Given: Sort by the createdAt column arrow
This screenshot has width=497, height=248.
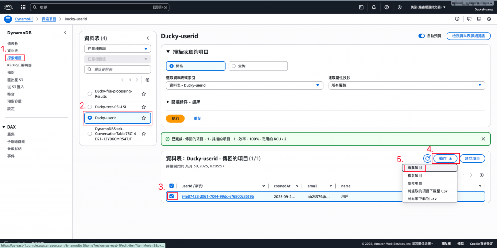Looking at the screenshot, I should click(297, 186).
